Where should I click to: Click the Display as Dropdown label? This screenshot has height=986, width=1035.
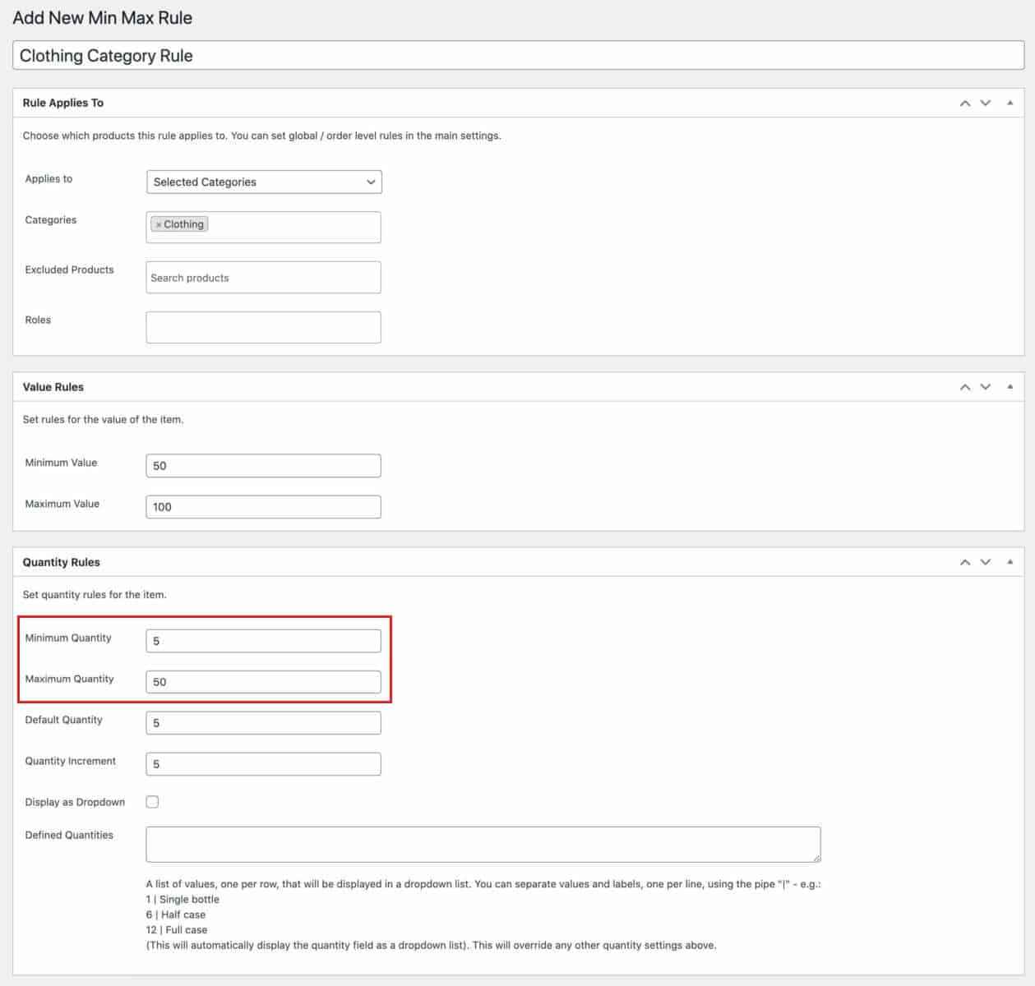(x=75, y=802)
